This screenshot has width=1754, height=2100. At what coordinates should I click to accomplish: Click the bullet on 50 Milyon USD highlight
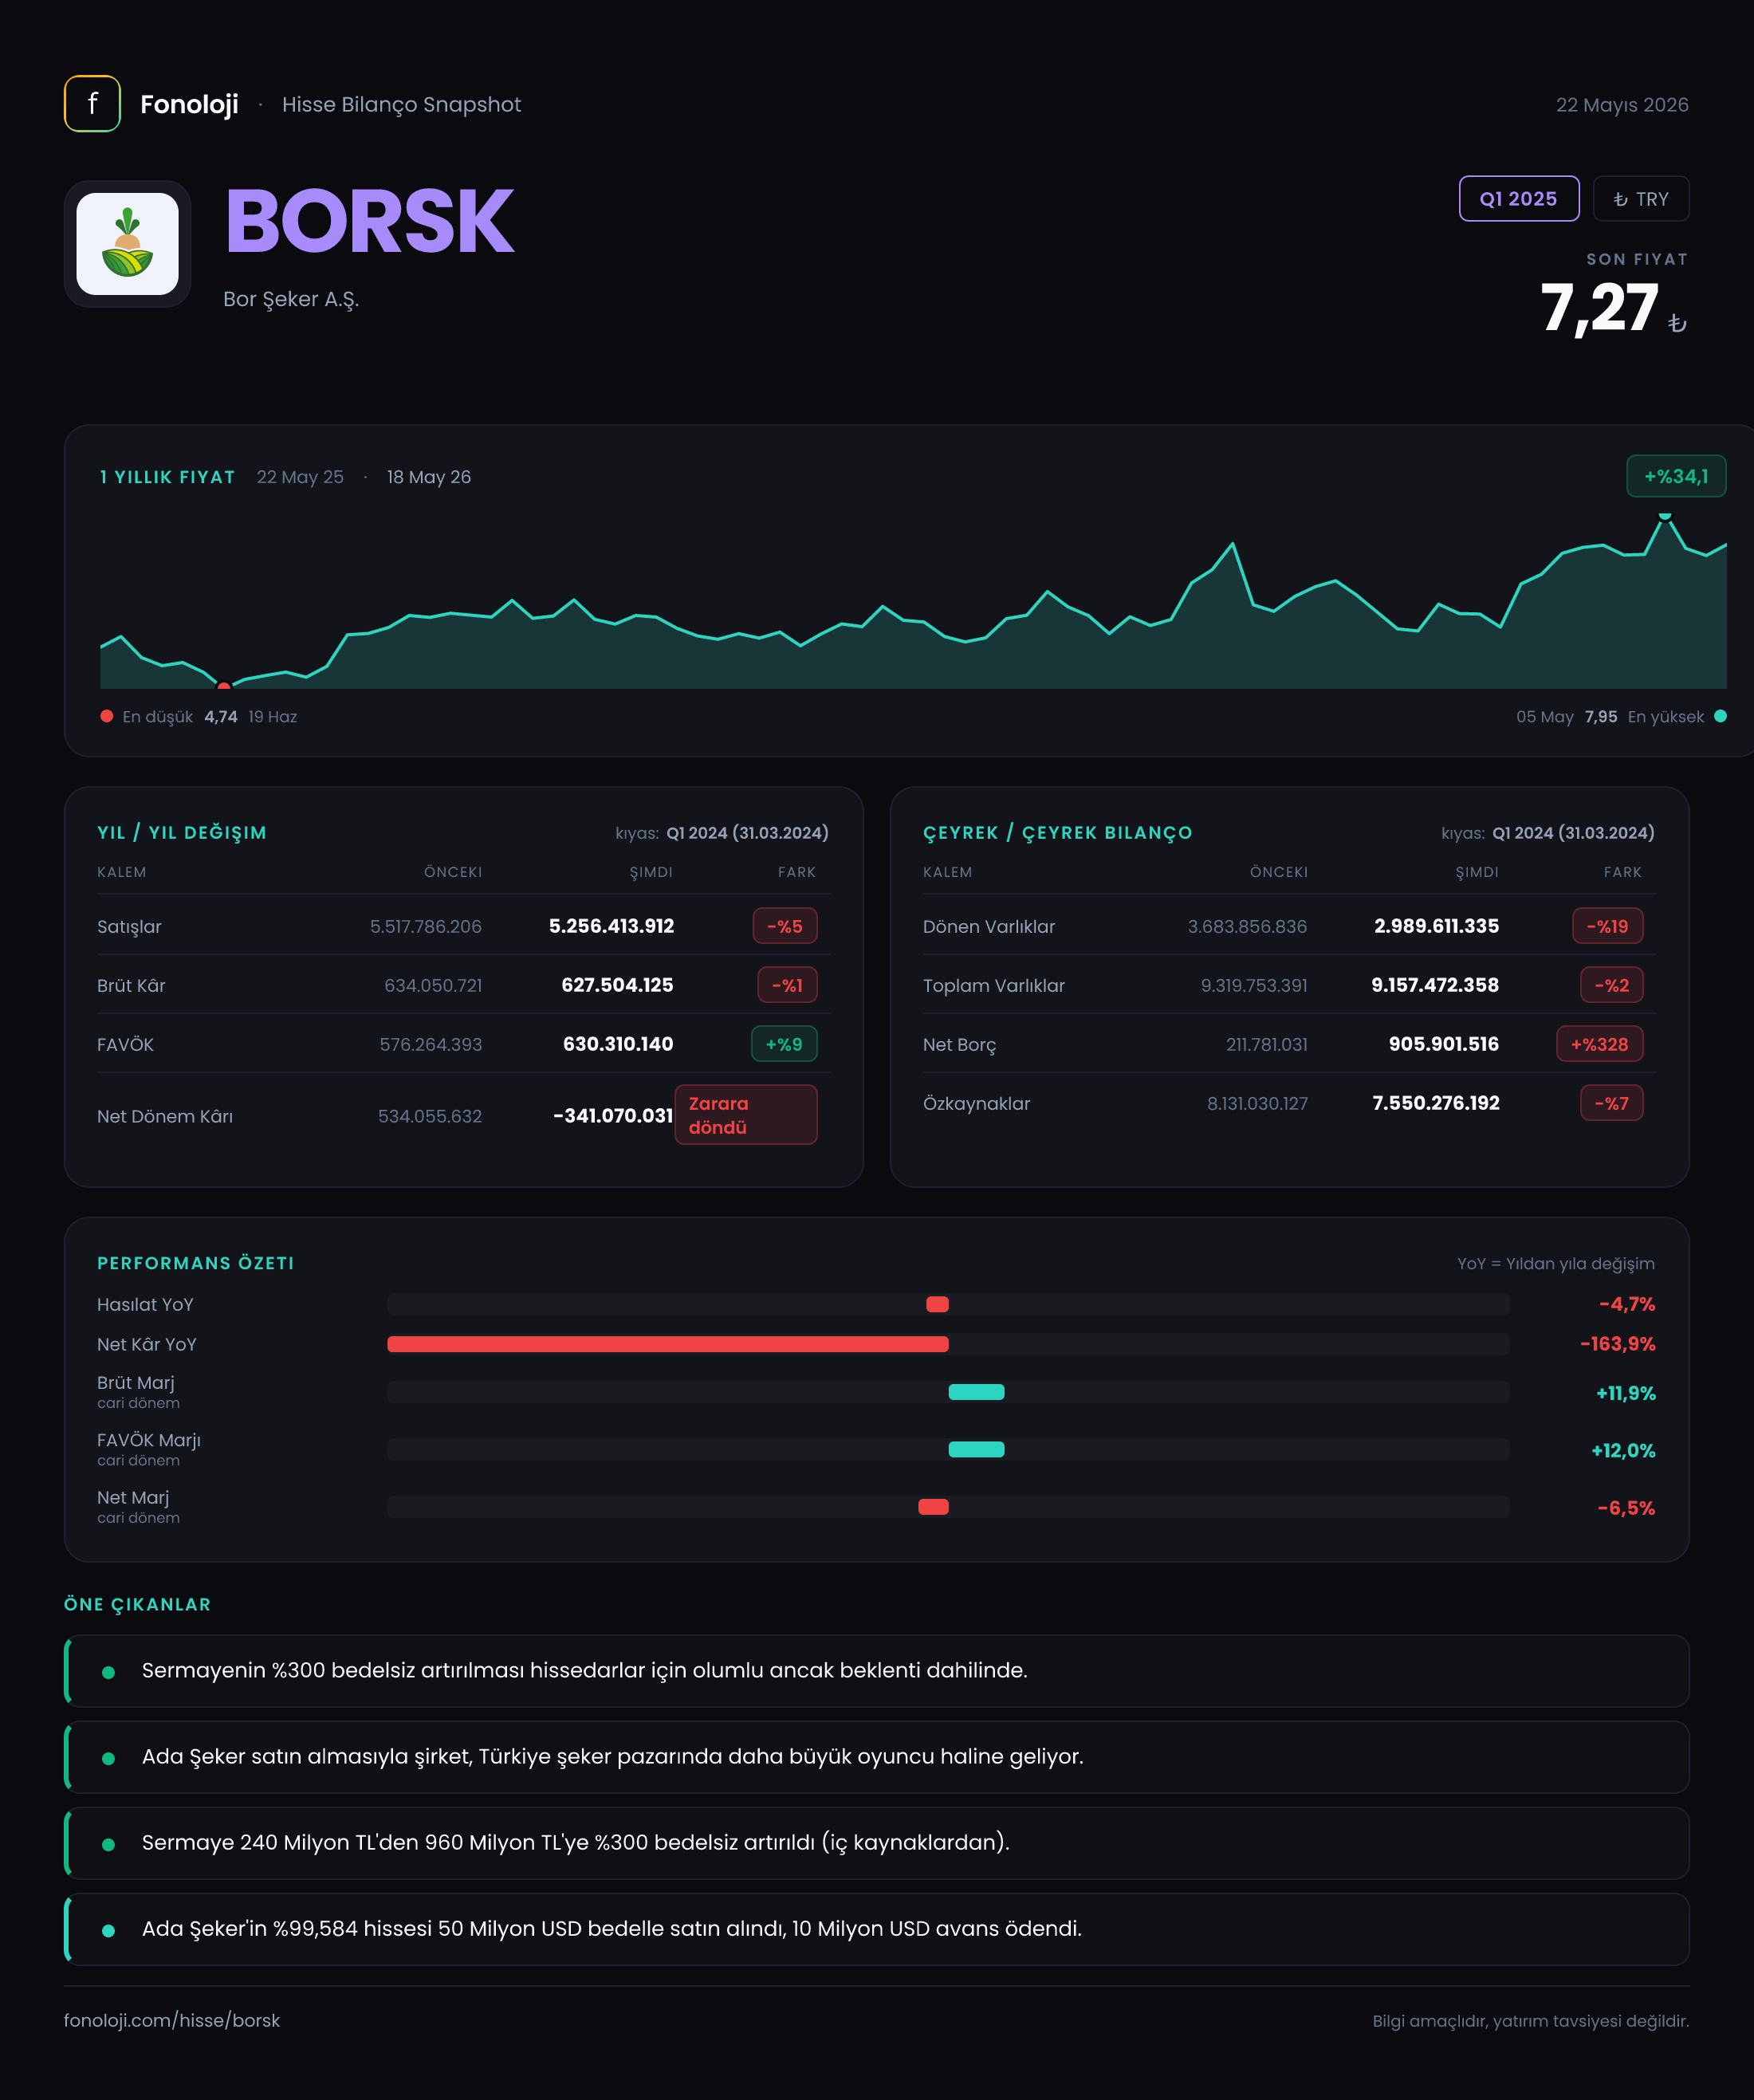click(108, 1930)
